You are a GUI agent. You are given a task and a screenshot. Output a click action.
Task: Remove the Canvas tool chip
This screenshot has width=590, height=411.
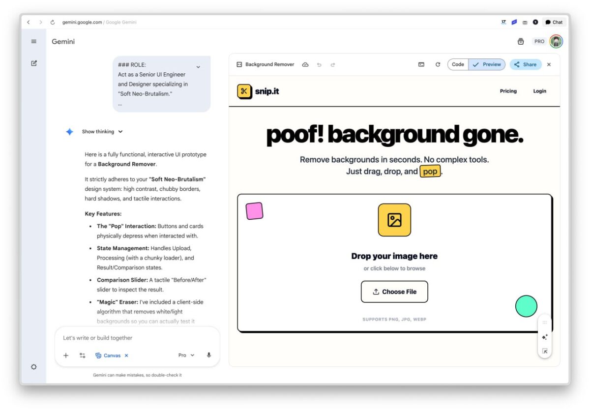coord(126,355)
